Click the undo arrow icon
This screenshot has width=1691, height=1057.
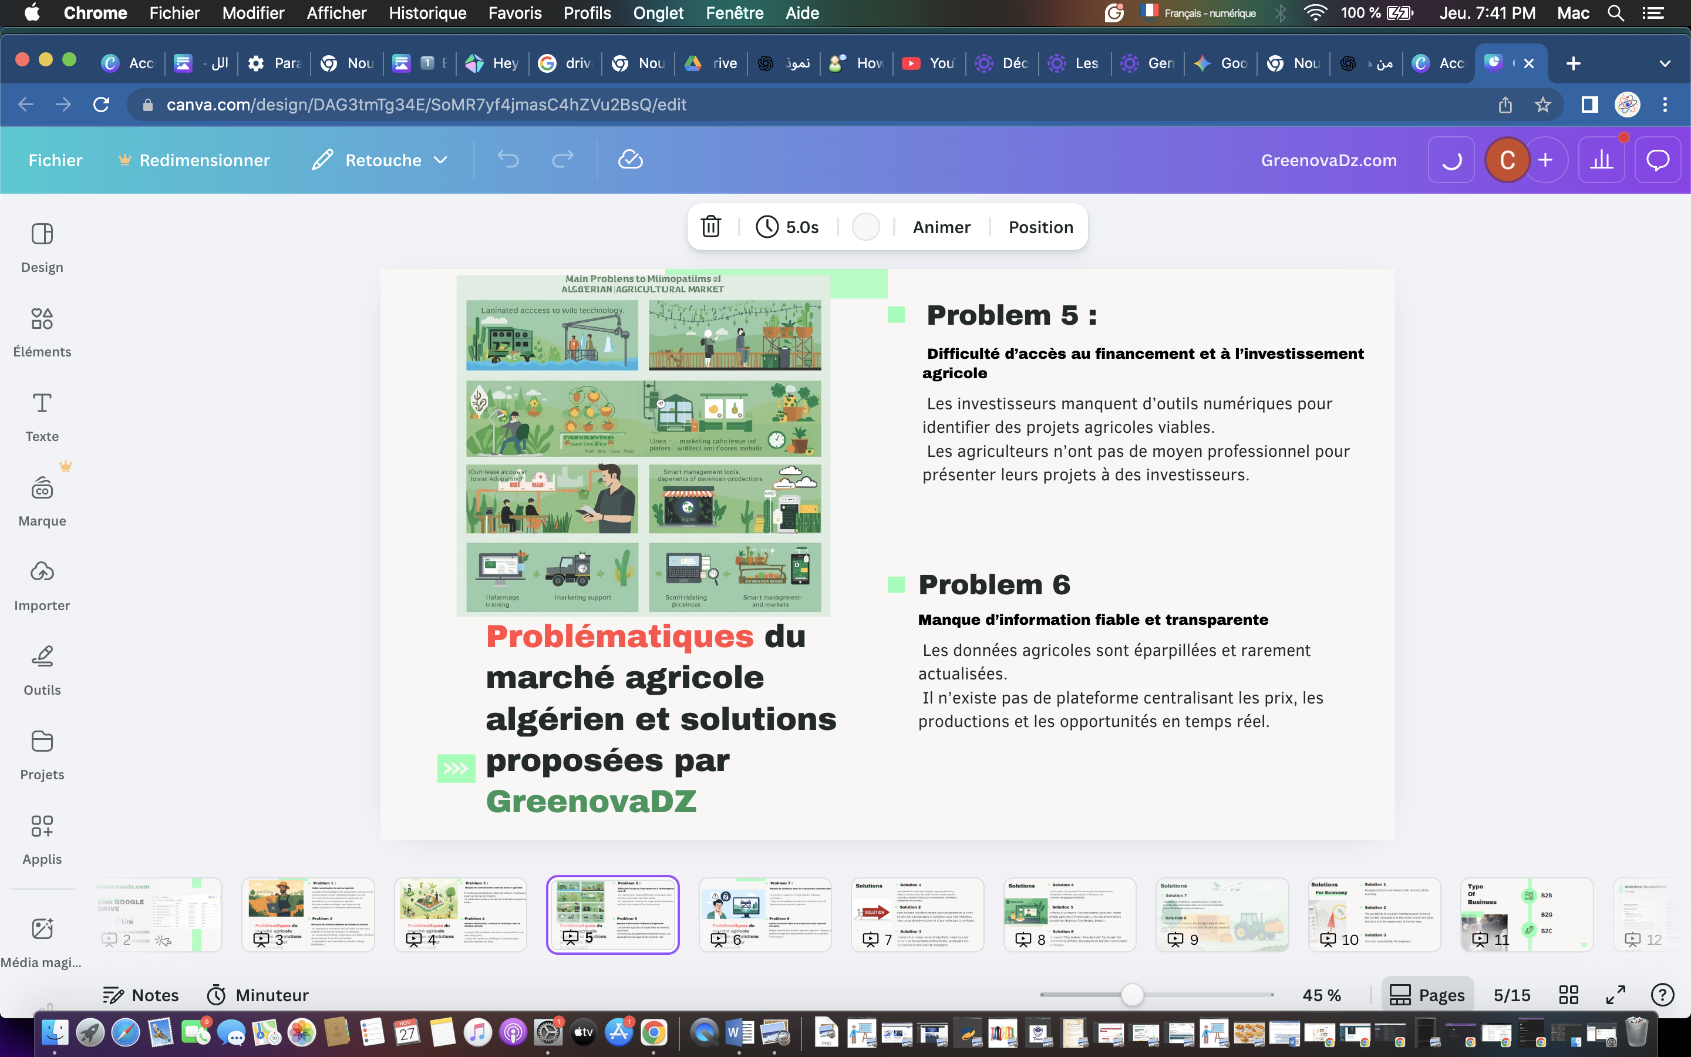(x=508, y=159)
